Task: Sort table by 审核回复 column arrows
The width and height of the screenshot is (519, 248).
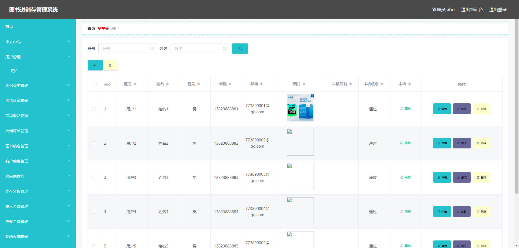Action: 351,84
